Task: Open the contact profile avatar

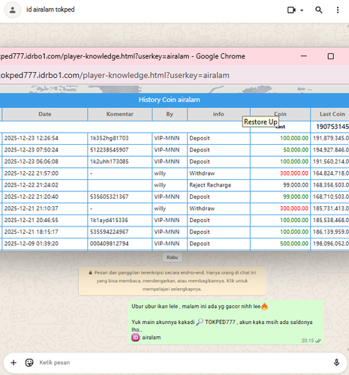Action: click(13, 10)
